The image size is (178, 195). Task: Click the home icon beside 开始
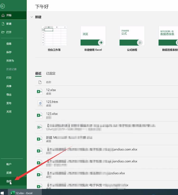coord(3,15)
